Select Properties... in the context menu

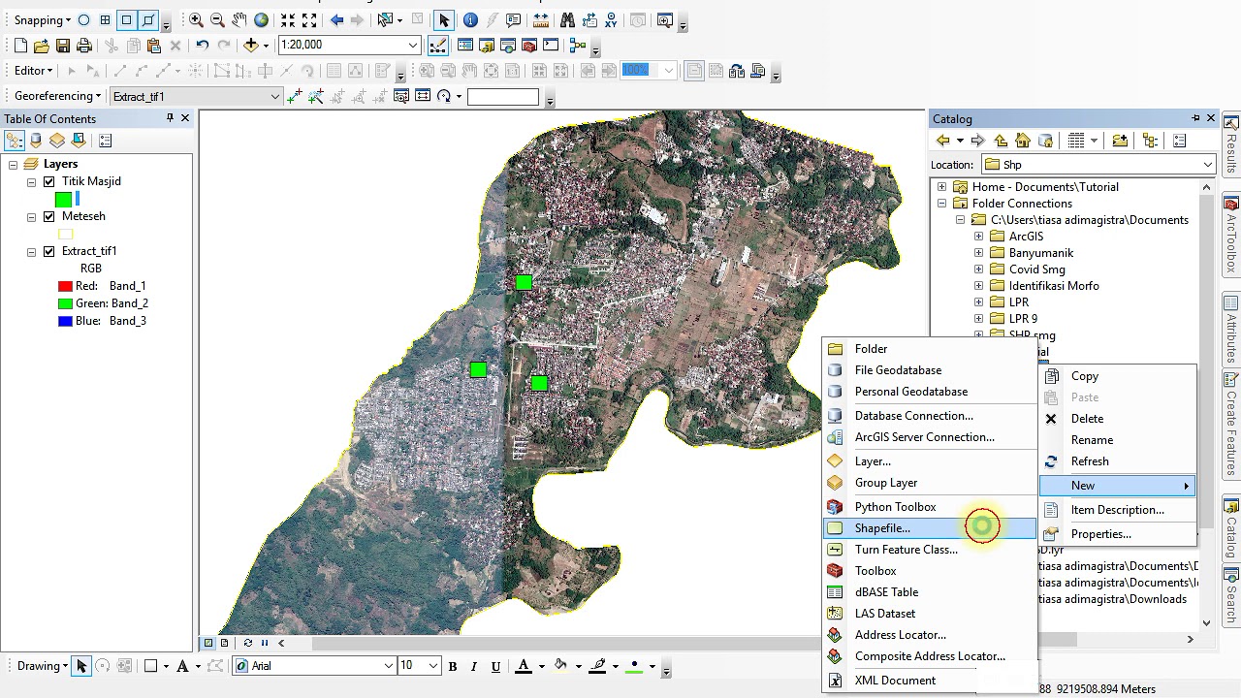pos(1118,534)
